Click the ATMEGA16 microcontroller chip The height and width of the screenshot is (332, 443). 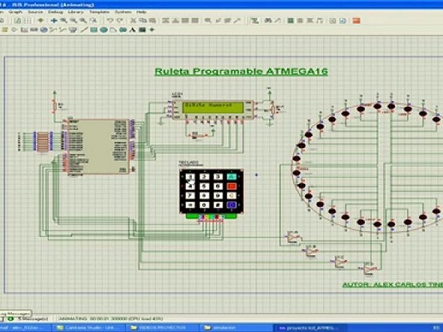[x=98, y=147]
